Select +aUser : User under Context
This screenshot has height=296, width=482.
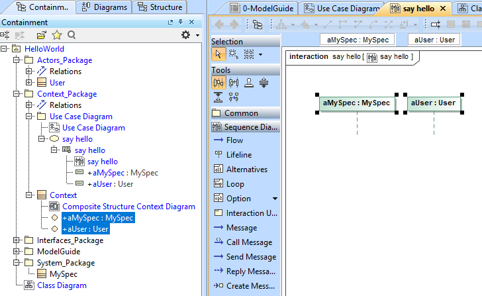point(85,229)
